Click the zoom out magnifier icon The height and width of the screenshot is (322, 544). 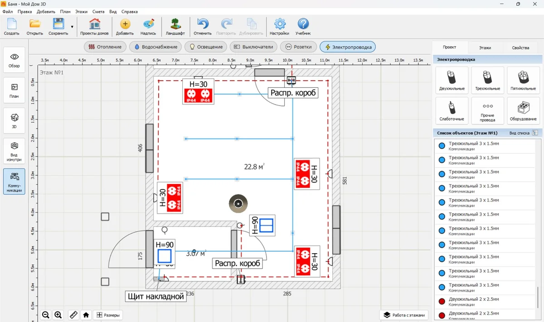[x=46, y=315]
